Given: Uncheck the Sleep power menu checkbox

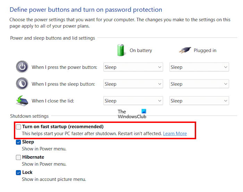Looking at the screenshot, I should [18, 142].
